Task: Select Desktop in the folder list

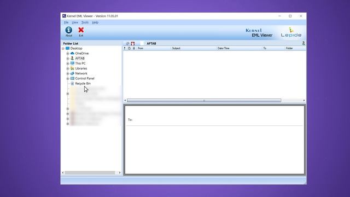Action: click(x=77, y=49)
